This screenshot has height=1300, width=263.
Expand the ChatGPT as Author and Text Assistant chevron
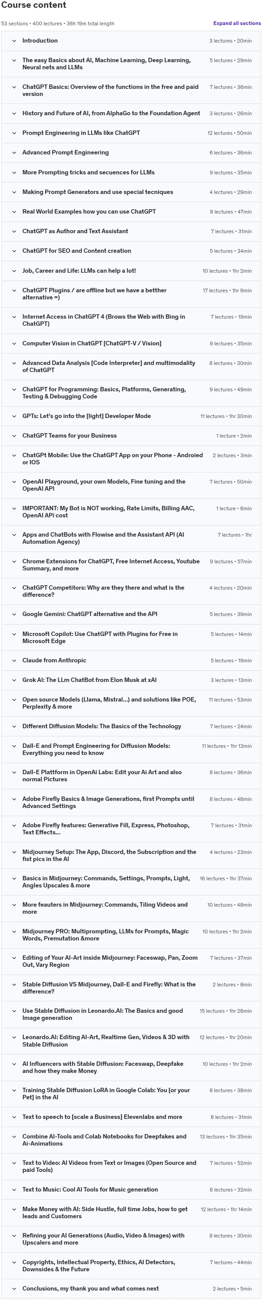pyautogui.click(x=14, y=231)
